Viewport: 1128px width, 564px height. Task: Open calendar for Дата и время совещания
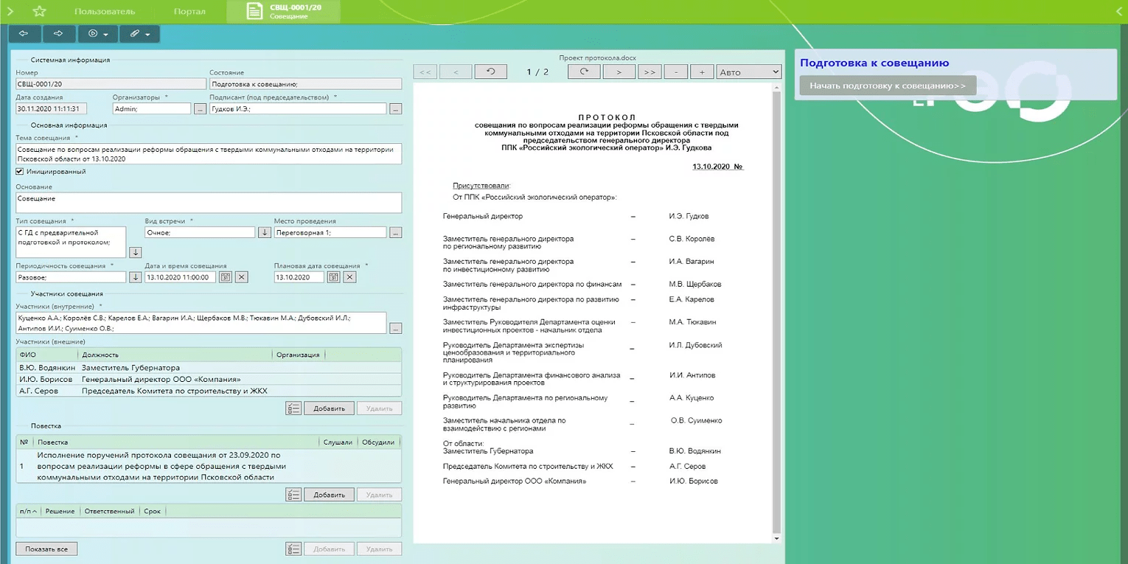(226, 277)
